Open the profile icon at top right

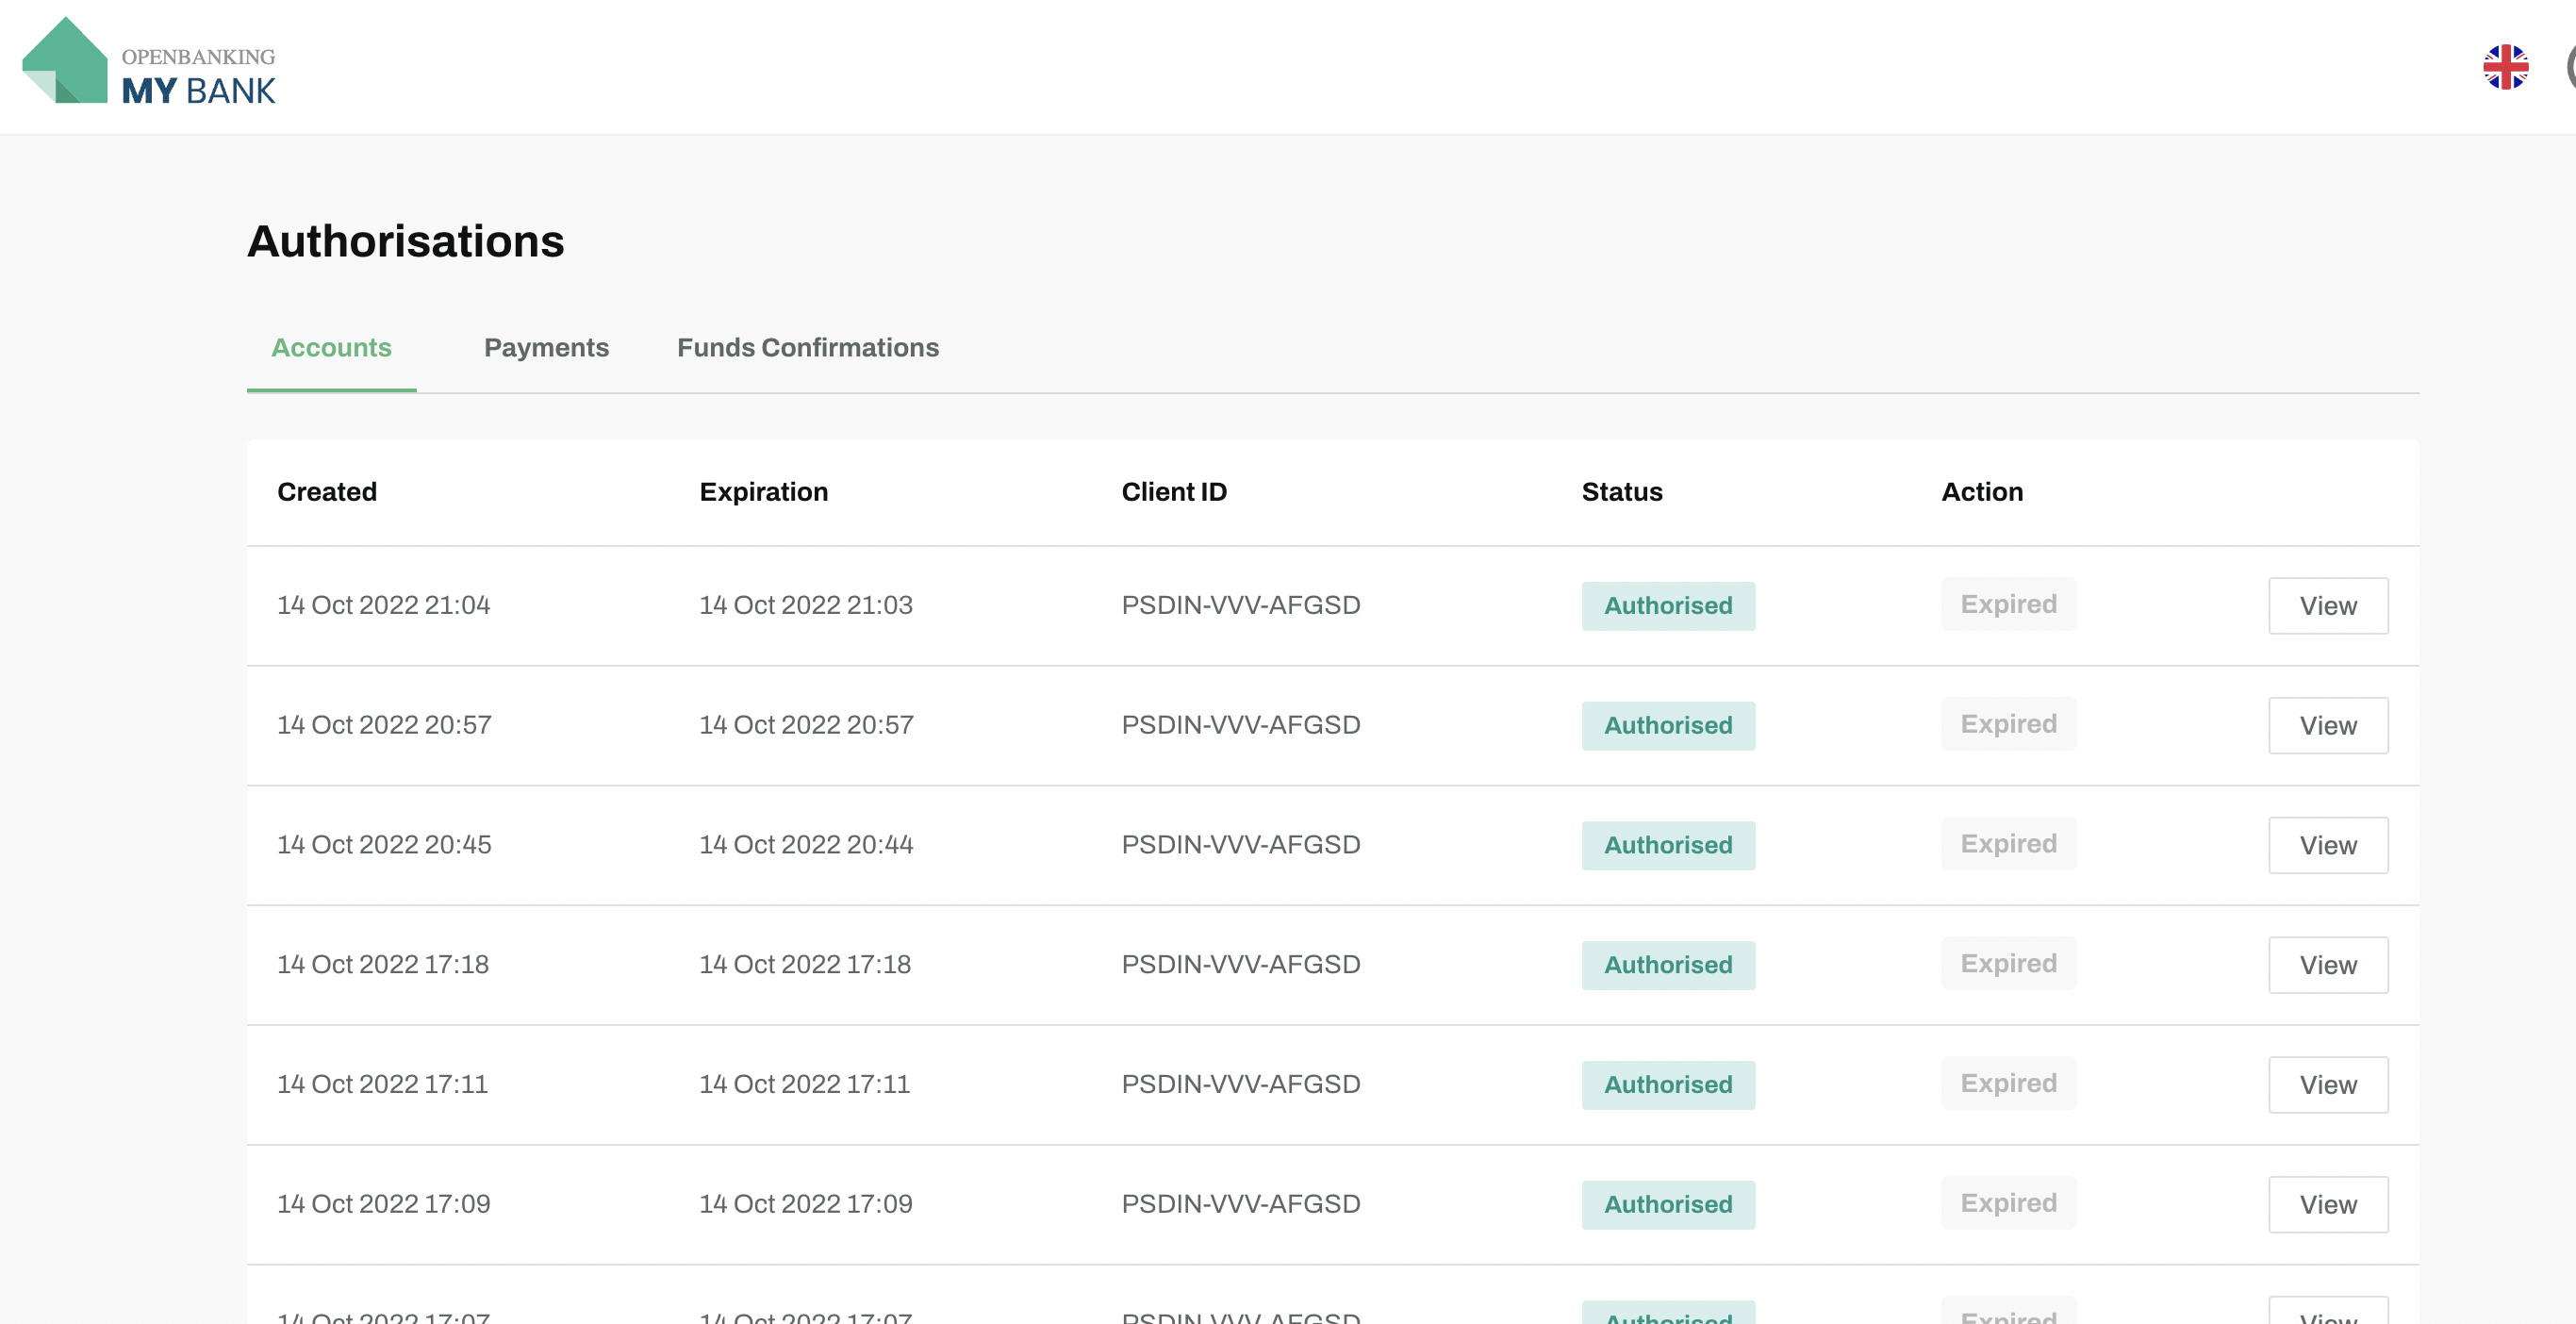[2572, 67]
